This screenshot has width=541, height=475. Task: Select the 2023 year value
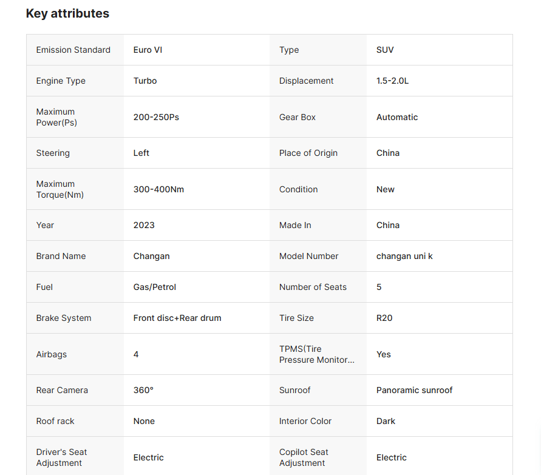pos(144,225)
